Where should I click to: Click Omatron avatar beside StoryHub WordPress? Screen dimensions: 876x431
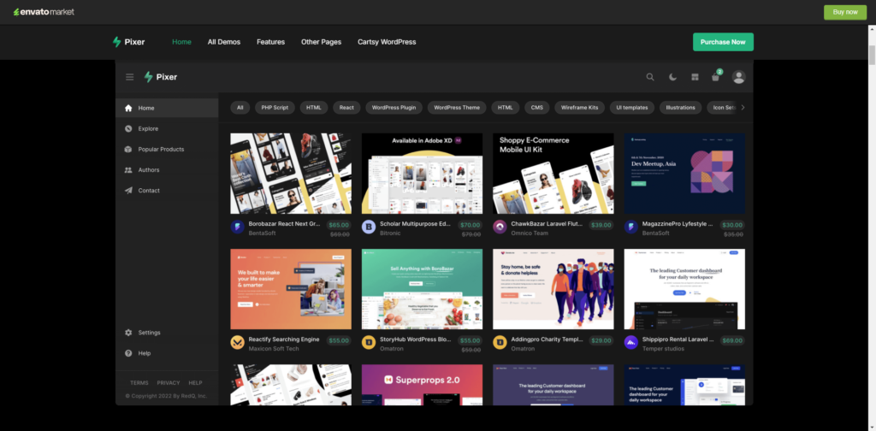coord(369,343)
